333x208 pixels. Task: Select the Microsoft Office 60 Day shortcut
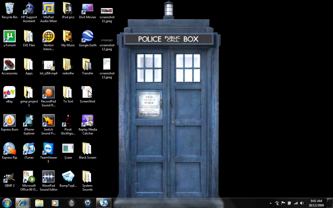[29, 177]
